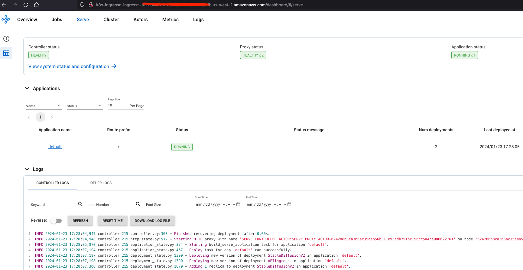
Task: Click the RESET TIME button
Action: (112, 221)
